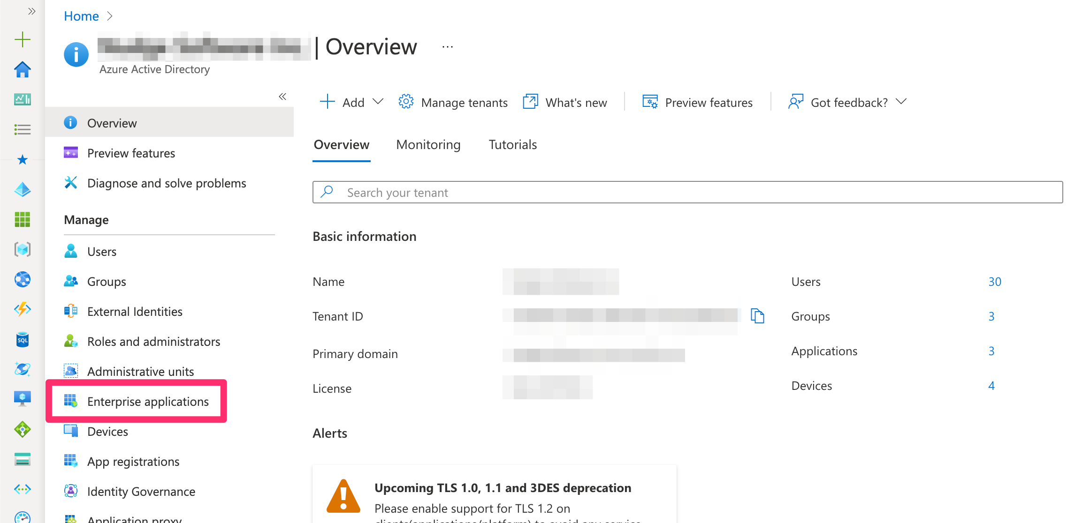This screenshot has width=1067, height=523.
Task: Open the ellipsis more options menu
Action: [x=447, y=47]
